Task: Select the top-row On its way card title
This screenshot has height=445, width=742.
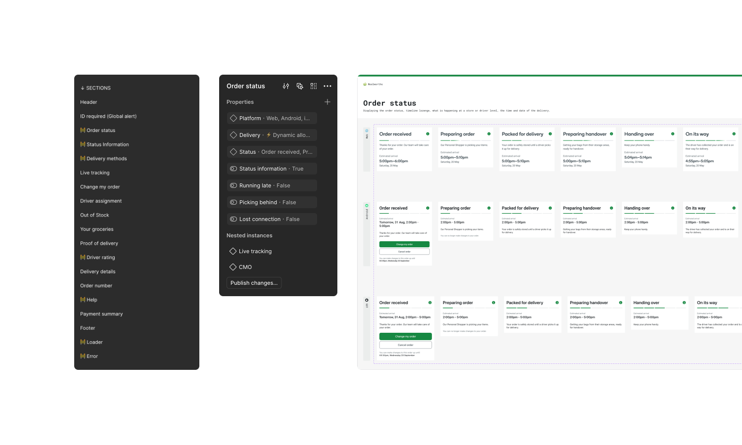Action: click(x=697, y=134)
